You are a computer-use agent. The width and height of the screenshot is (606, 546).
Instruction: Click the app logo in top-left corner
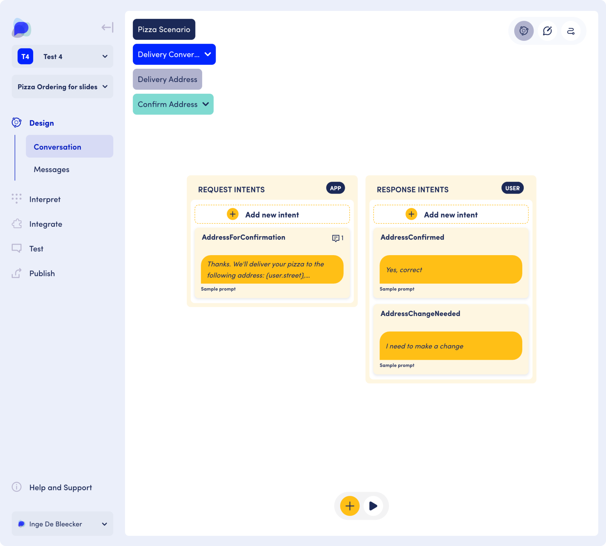tap(21, 28)
